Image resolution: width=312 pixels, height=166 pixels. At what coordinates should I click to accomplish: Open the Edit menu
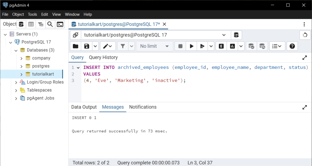coord(44,14)
